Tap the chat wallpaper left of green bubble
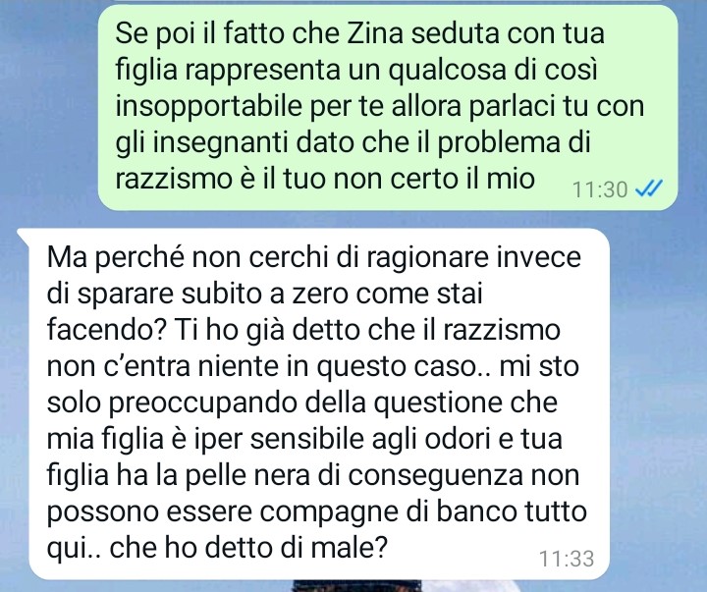The height and width of the screenshot is (592, 707). (49, 107)
